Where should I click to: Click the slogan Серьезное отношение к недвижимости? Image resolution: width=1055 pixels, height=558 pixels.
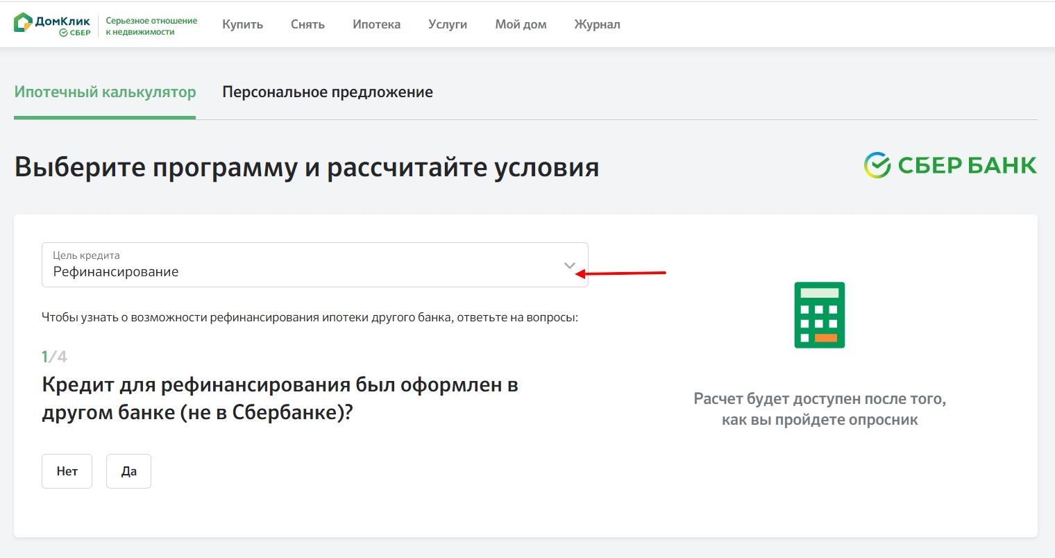coord(151,26)
